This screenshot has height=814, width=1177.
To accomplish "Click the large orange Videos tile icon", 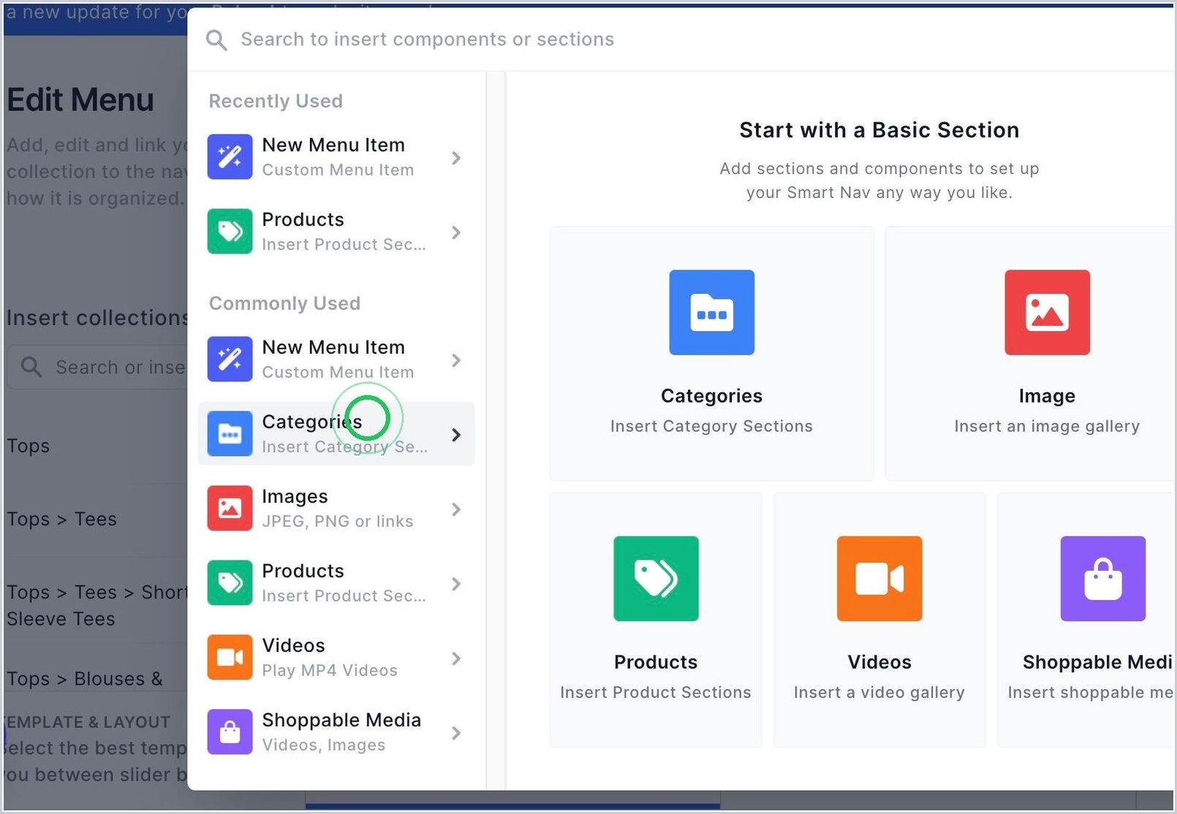I will [879, 579].
